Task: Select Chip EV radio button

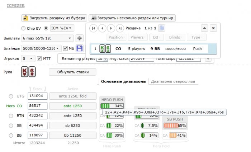Action: point(23,28)
